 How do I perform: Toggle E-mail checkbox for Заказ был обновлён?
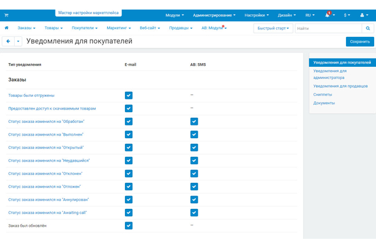pyautogui.click(x=129, y=225)
